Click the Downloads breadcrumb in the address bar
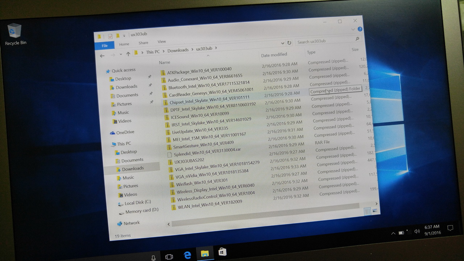 coord(178,50)
